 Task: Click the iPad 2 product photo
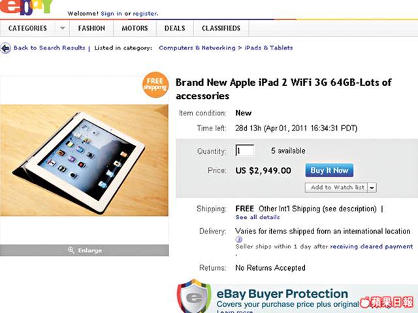(84, 160)
